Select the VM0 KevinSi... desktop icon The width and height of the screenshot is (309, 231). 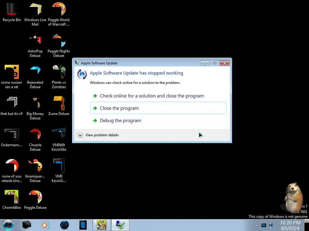coord(59,171)
